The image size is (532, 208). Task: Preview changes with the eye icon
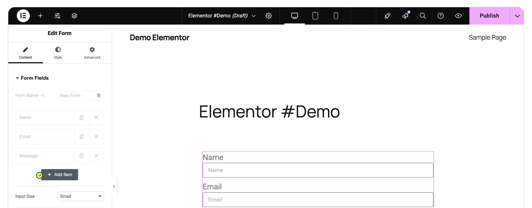[x=458, y=16]
